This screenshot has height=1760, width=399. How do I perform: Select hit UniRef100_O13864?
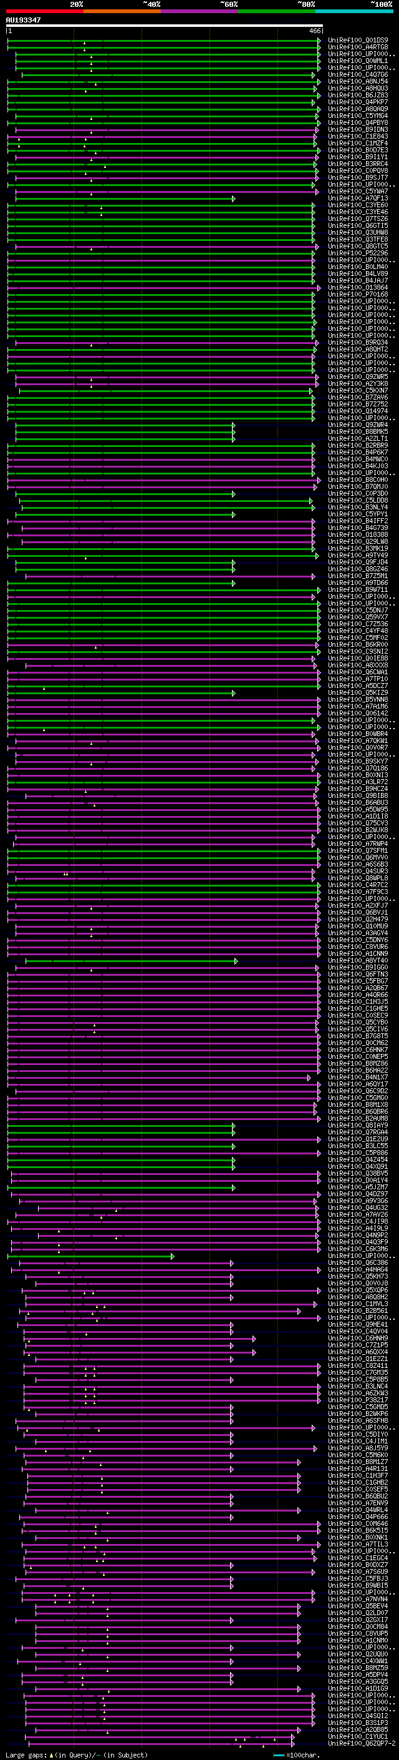[358, 288]
